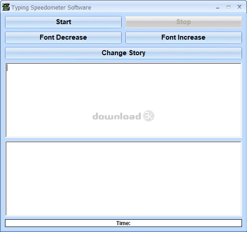The height and width of the screenshot is (232, 247).
Task: Change Story to load different text
Action: (123, 53)
